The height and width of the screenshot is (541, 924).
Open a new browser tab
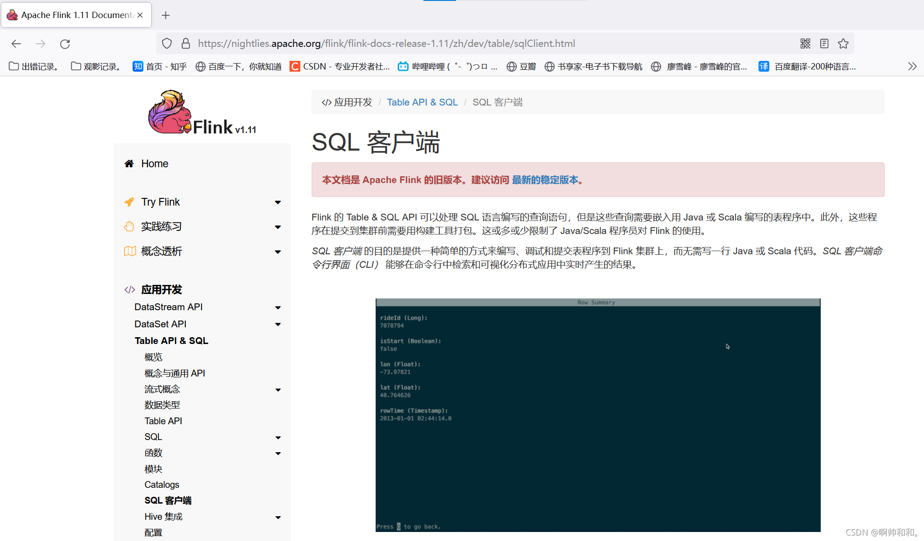point(165,15)
